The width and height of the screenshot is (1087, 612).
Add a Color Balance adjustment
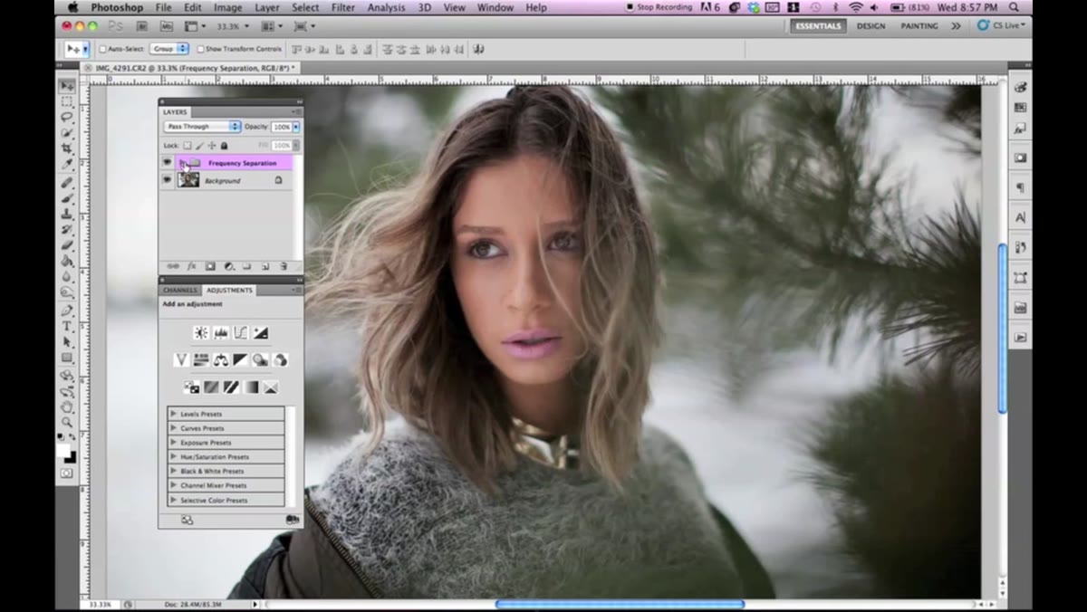(221, 360)
